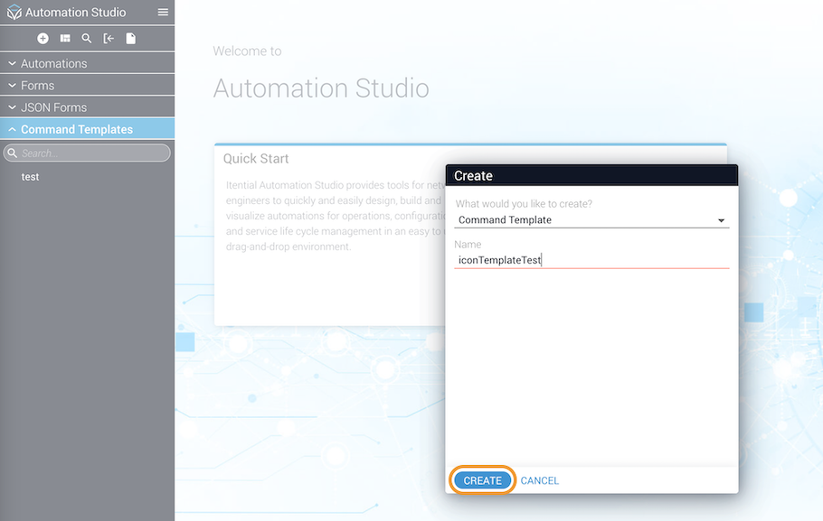This screenshot has width=823, height=521.
Task: Click the Automation Studio logo icon
Action: click(x=14, y=12)
